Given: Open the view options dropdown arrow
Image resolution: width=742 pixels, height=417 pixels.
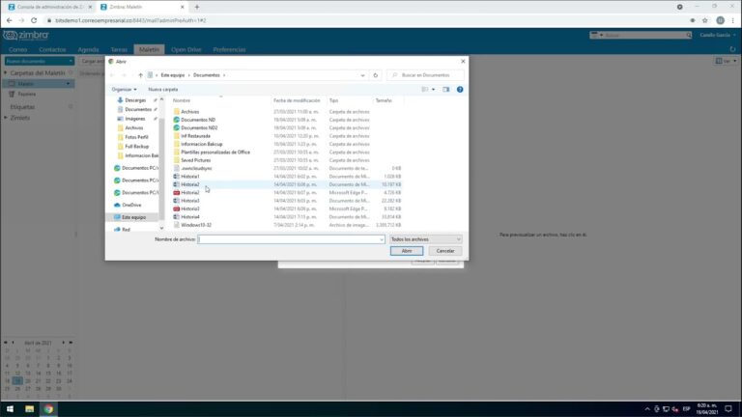Looking at the screenshot, I should coord(433,90).
